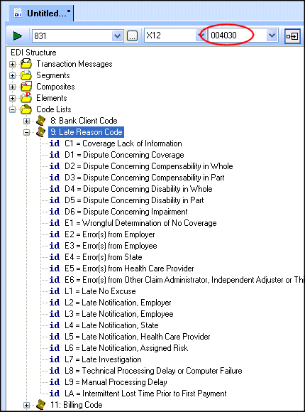Click the ellipsis browse button beside 831
Screen dimensions: 305x412
[x=132, y=36]
